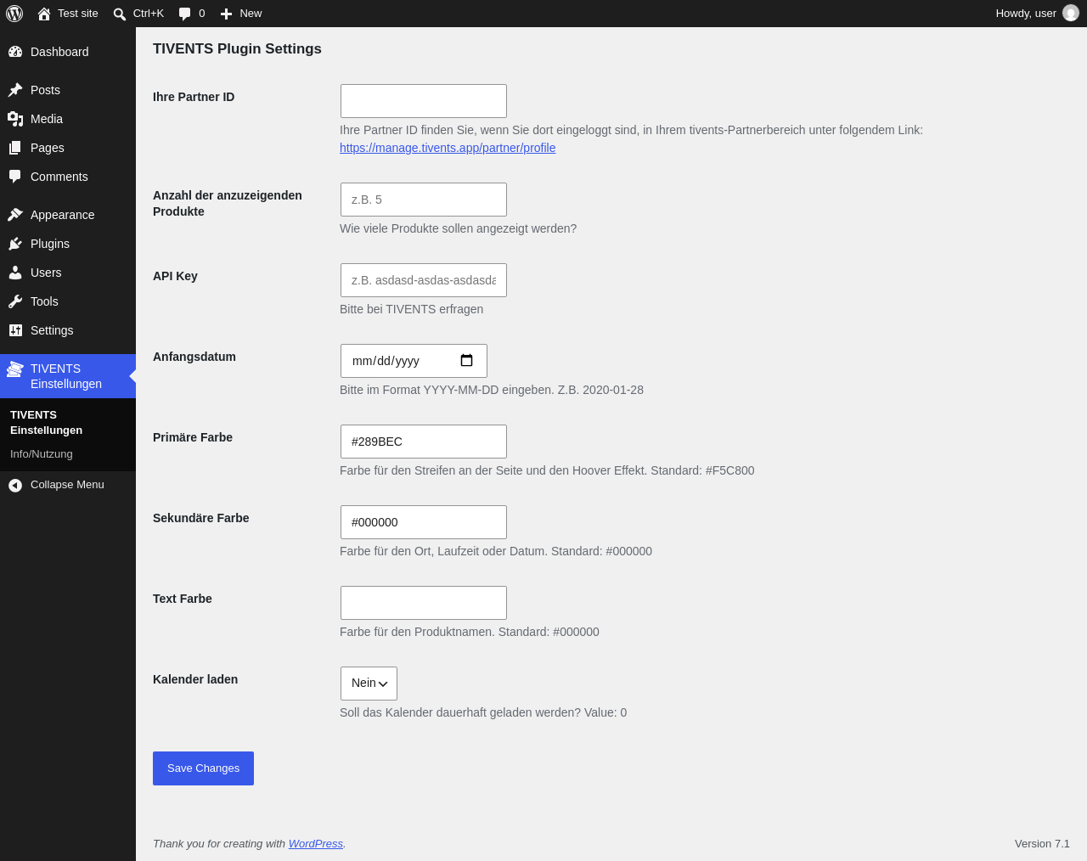Open the Appearance menu
Screen dimensions: 1087x861
68,215
